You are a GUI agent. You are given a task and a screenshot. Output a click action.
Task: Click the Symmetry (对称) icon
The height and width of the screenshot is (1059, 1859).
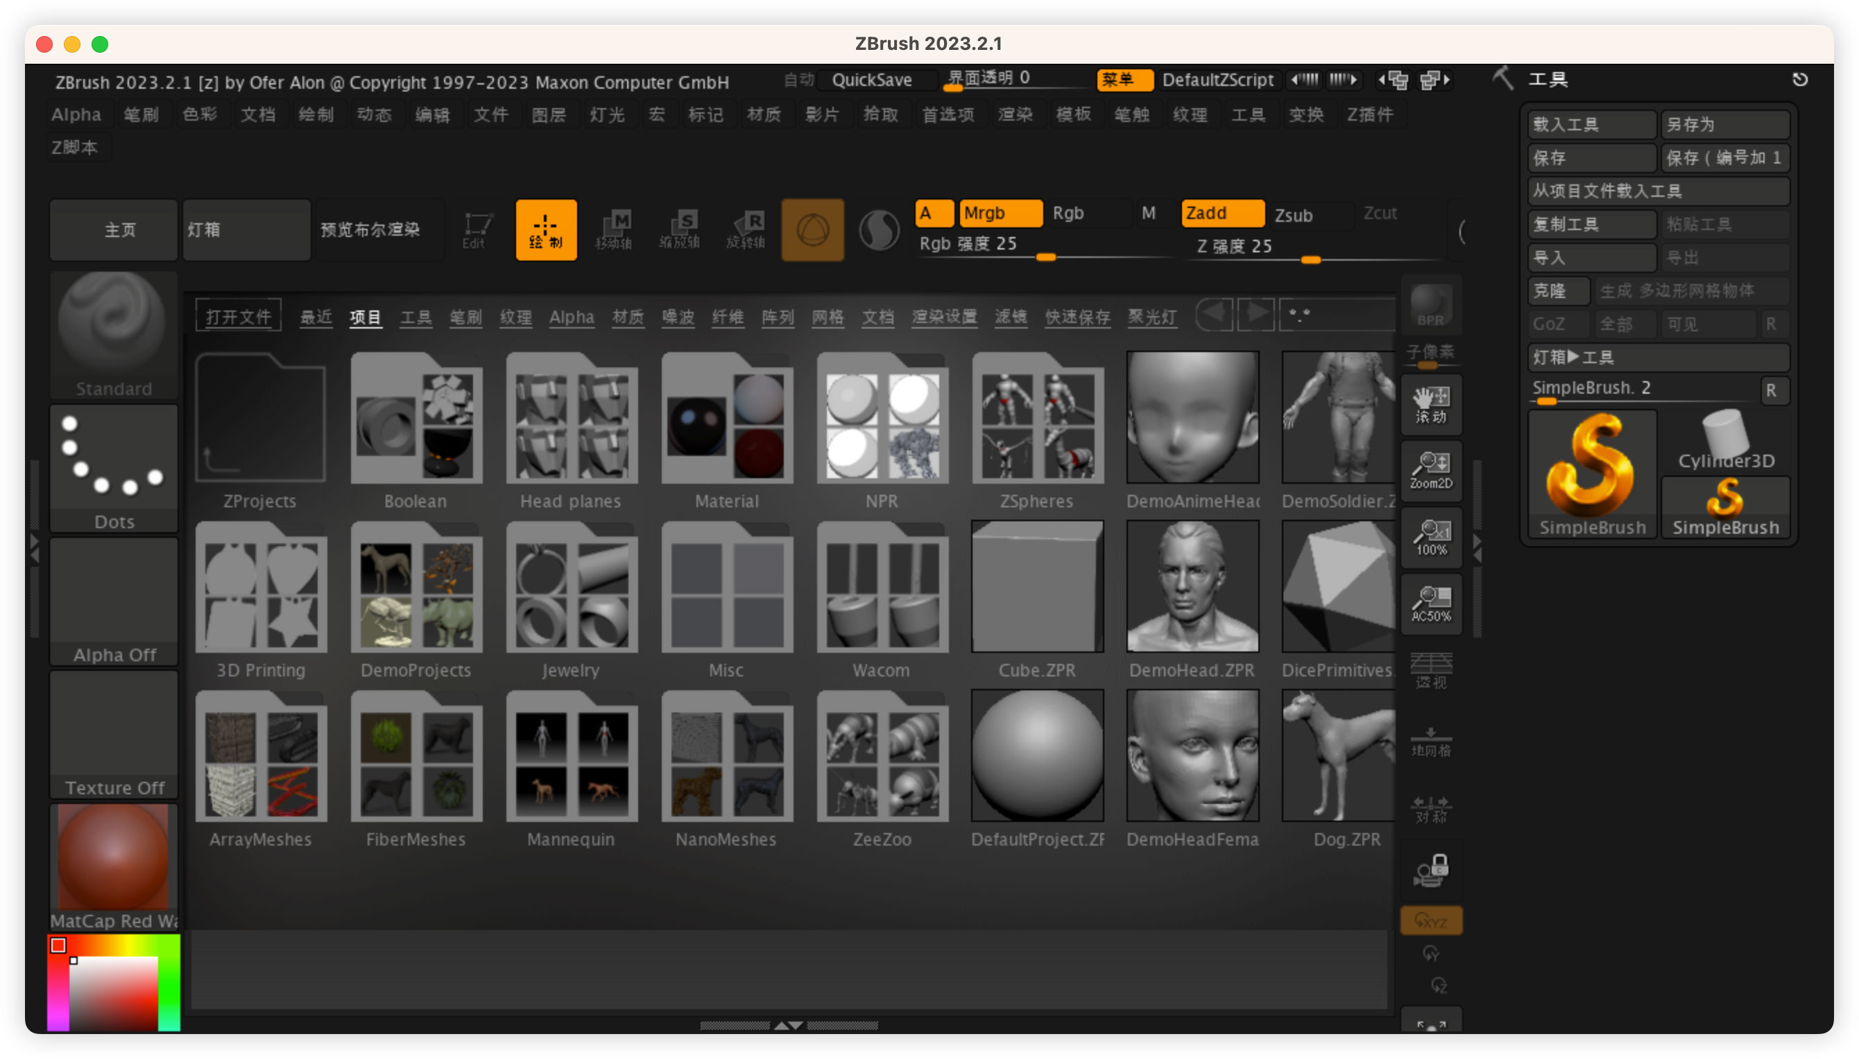coord(1430,809)
